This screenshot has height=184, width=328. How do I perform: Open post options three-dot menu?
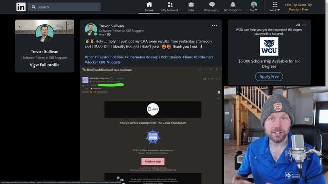[214, 25]
